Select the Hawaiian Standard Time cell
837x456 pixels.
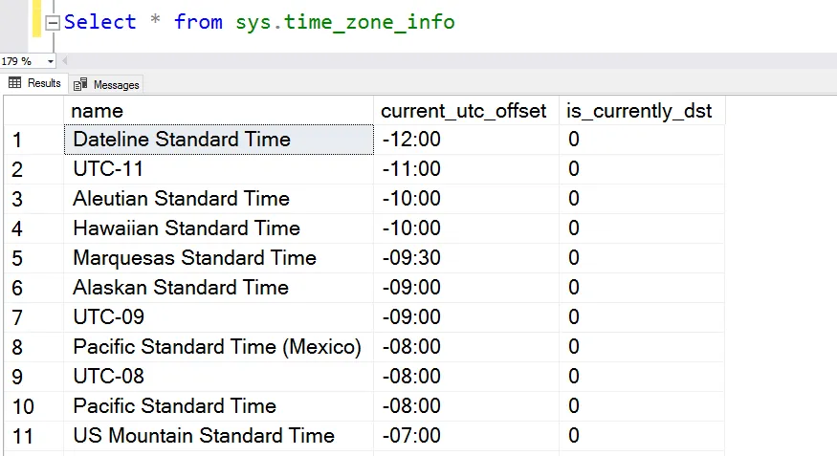(219, 228)
